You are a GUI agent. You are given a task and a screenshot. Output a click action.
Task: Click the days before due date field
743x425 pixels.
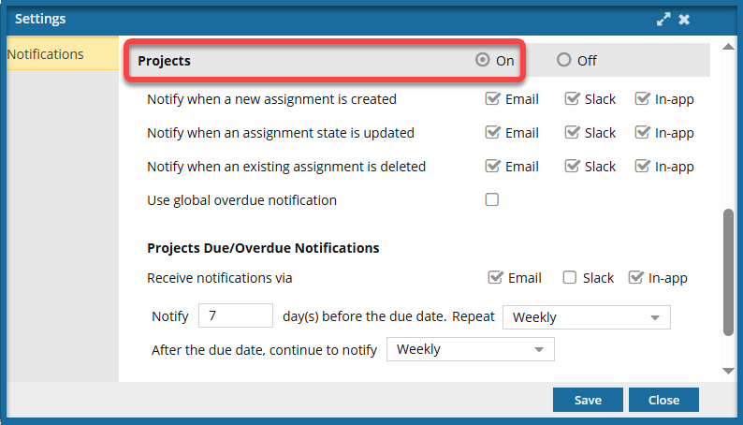click(236, 316)
